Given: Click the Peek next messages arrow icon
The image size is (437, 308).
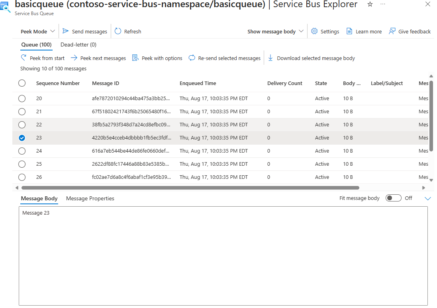Looking at the screenshot, I should click(74, 58).
